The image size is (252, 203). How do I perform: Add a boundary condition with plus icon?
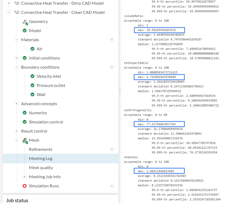[x=112, y=67]
